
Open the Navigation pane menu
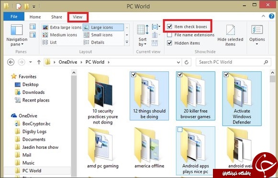(17, 35)
